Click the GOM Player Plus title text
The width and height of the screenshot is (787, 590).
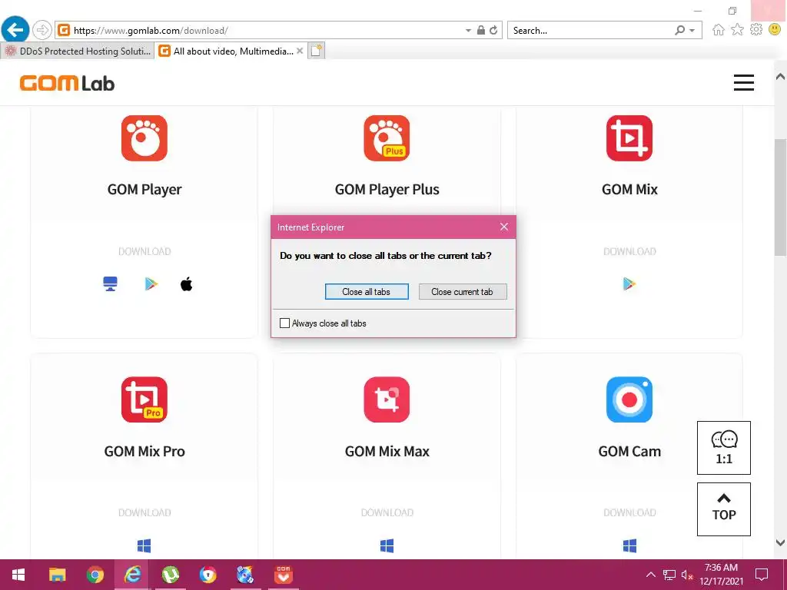coord(387,189)
